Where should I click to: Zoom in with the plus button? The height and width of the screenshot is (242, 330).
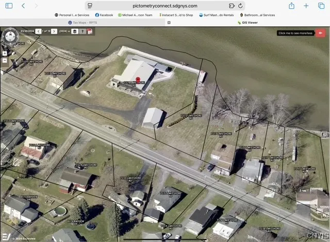click(5, 54)
